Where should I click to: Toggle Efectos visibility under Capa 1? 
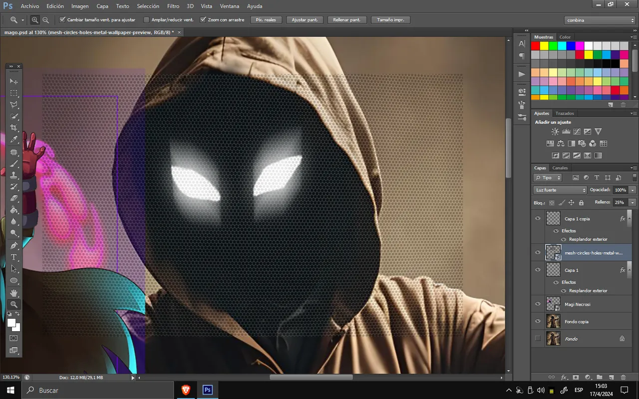(x=556, y=282)
